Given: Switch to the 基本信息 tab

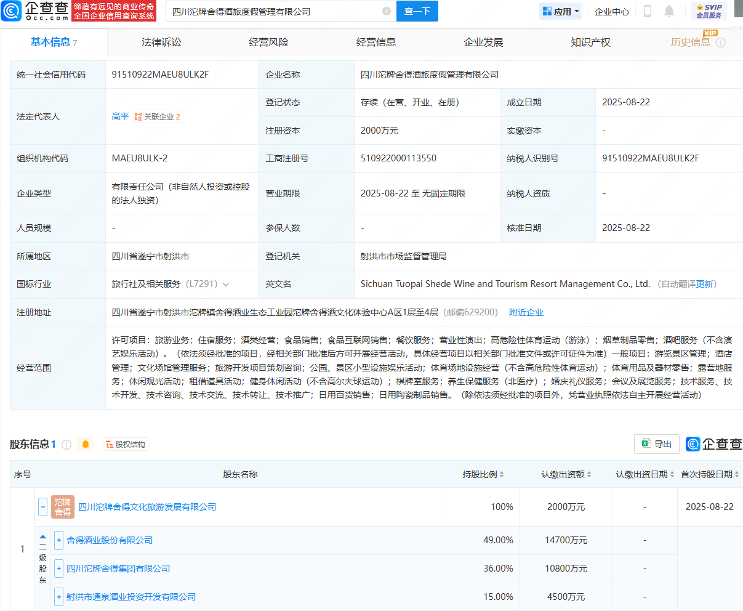Looking at the screenshot, I should pos(54,42).
